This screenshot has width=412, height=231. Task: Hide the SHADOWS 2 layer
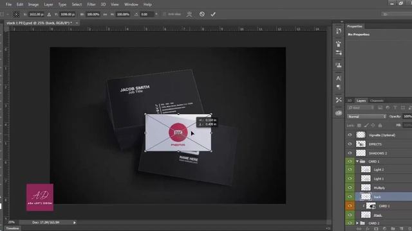[x=350, y=153]
